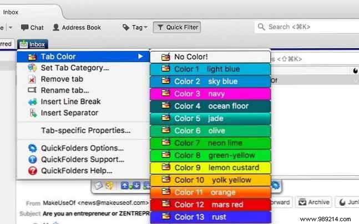Pick Color 11 orange

point(210,192)
